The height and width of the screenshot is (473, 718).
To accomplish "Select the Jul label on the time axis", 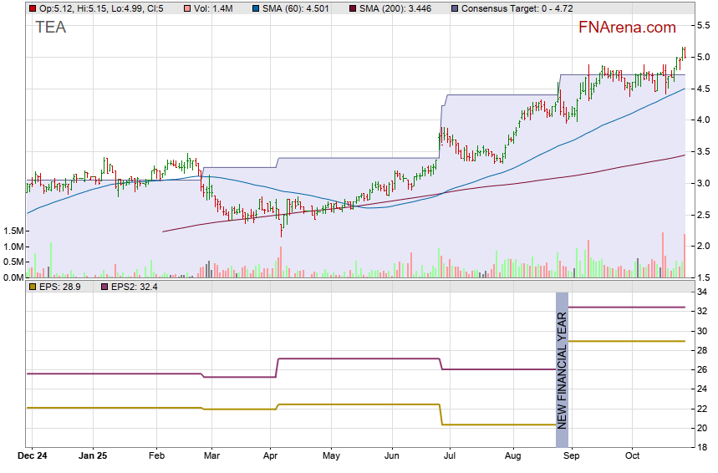I will [450, 456].
